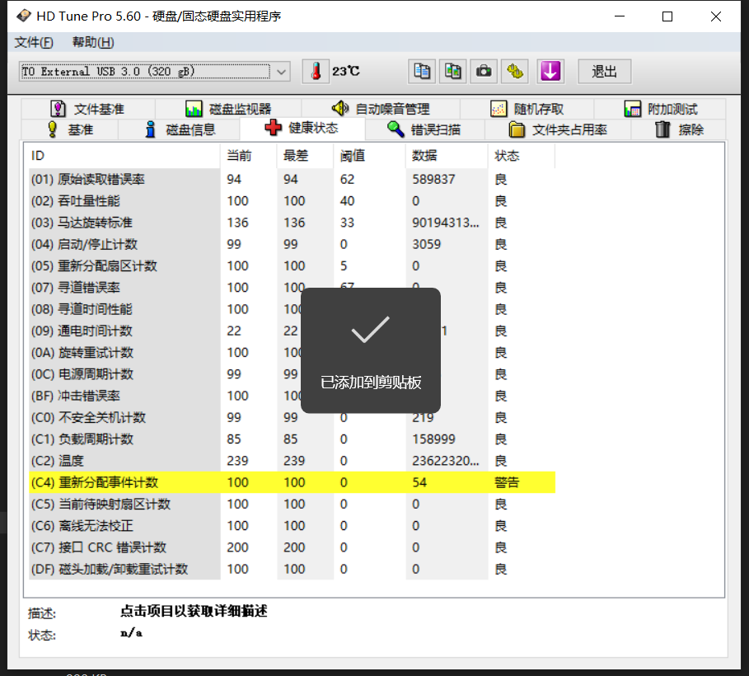Open the 文件夹占用率 tab
This screenshot has width=749, height=676.
[x=557, y=129]
